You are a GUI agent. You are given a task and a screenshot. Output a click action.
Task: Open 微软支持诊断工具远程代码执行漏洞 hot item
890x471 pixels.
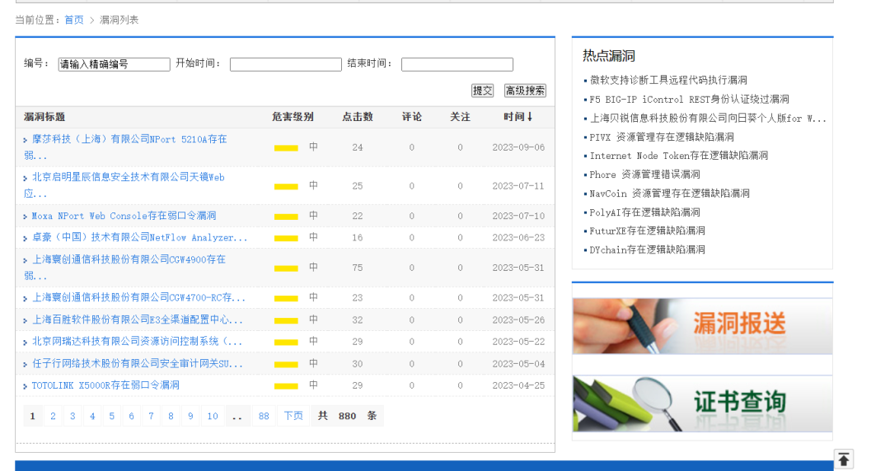tap(668, 80)
